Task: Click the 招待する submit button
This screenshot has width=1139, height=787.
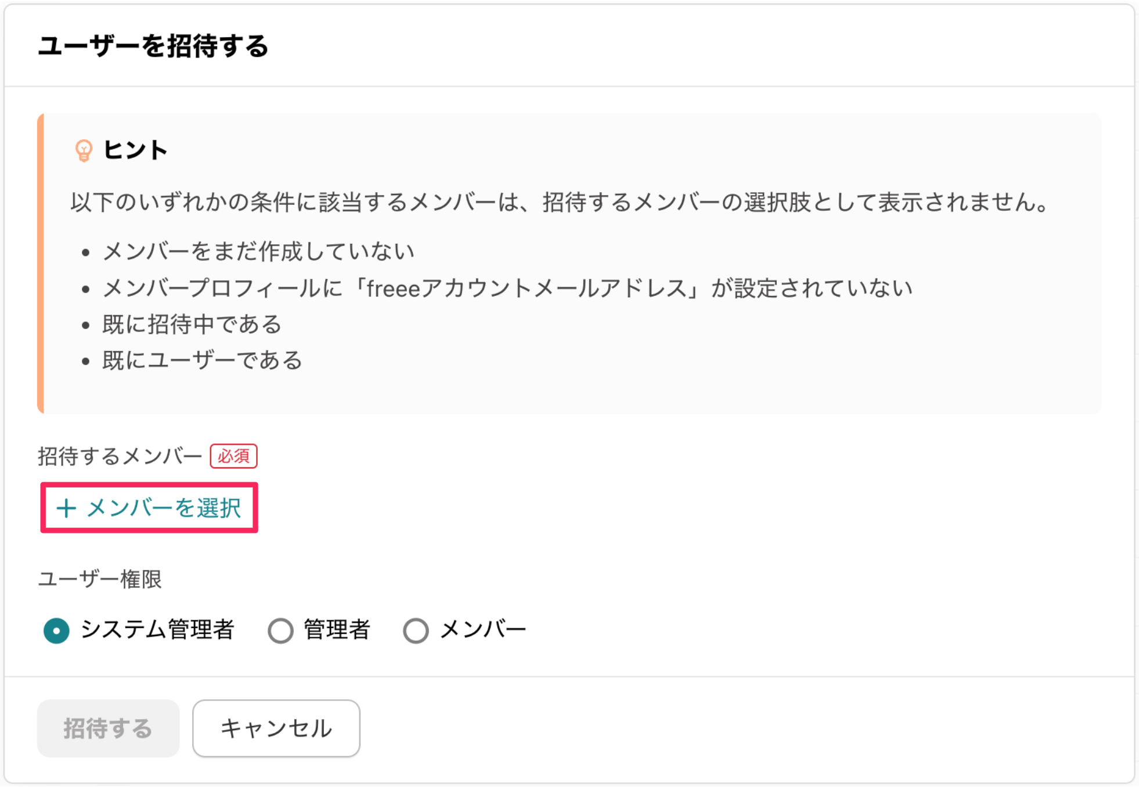Action: (108, 728)
